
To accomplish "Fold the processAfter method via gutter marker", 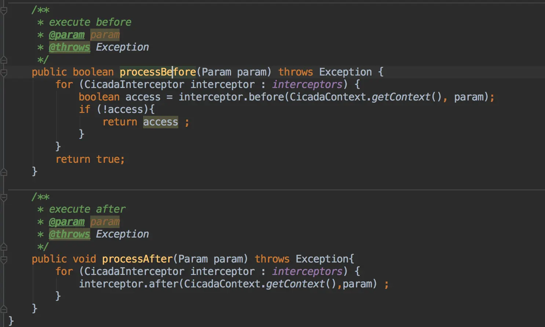I will point(4,260).
